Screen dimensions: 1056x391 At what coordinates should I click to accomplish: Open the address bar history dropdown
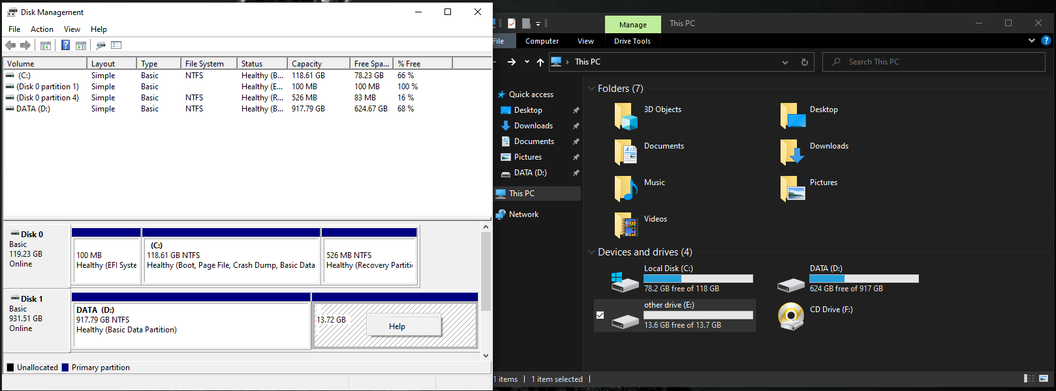pos(784,62)
